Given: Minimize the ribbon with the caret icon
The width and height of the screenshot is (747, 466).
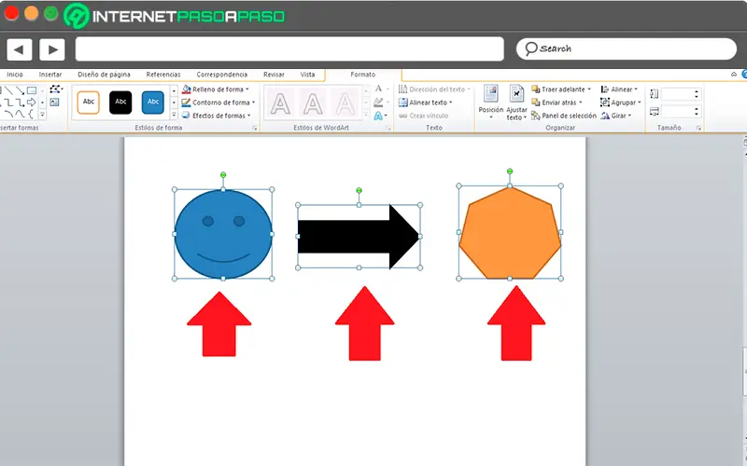Looking at the screenshot, I should pos(734,75).
